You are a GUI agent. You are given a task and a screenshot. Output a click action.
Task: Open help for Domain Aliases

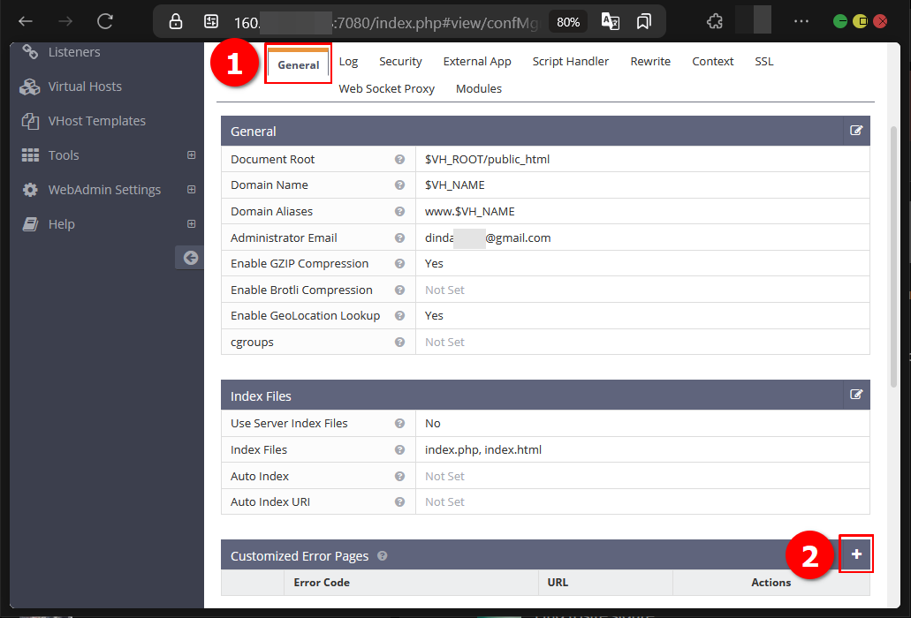(x=399, y=211)
